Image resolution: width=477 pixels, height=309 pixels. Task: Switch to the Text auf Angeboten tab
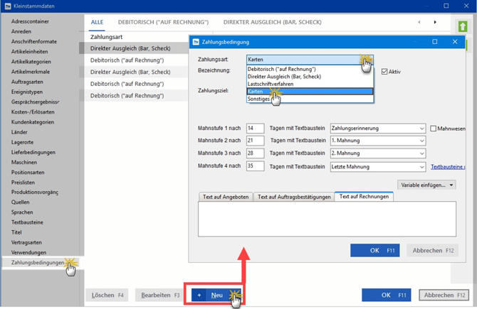[x=226, y=197]
